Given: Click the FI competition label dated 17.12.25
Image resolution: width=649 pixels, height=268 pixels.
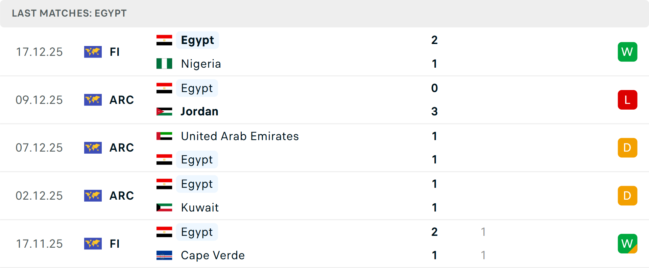Looking at the screenshot, I should pos(115,52).
